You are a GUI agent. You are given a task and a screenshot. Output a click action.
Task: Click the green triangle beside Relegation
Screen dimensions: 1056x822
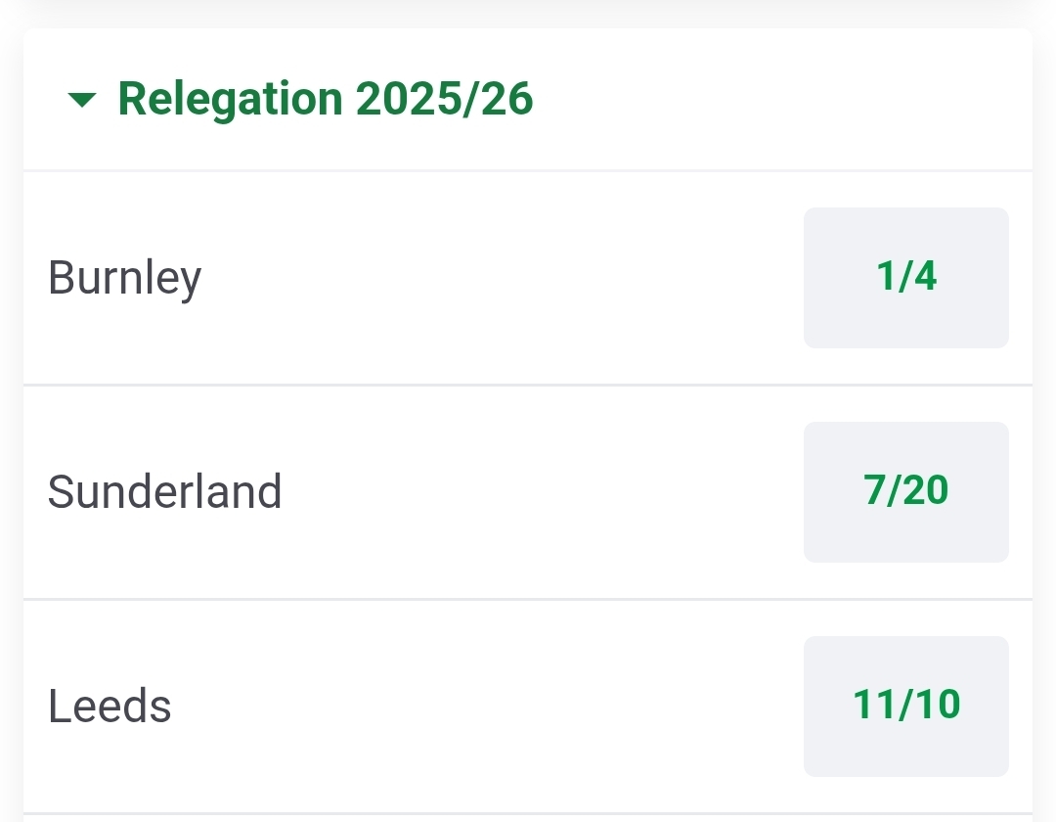83,100
